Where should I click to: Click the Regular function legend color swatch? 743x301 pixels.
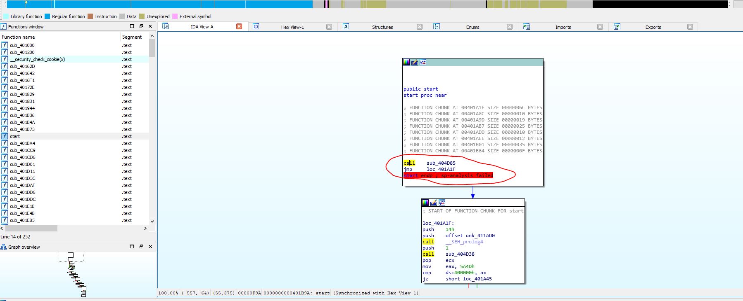[x=47, y=16]
